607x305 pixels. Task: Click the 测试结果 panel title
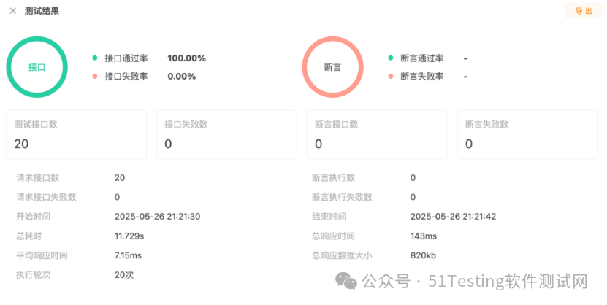[x=42, y=11]
